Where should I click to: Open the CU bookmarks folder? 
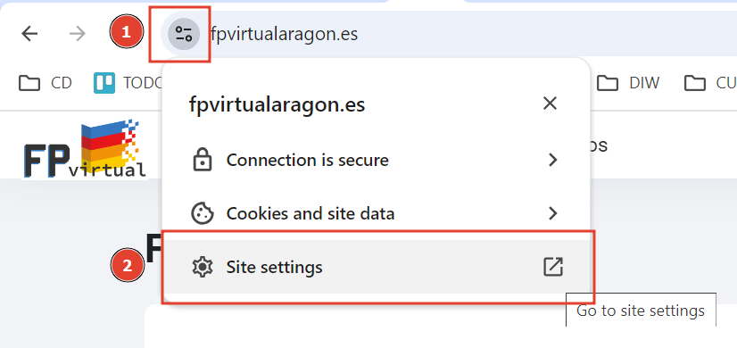[710, 83]
